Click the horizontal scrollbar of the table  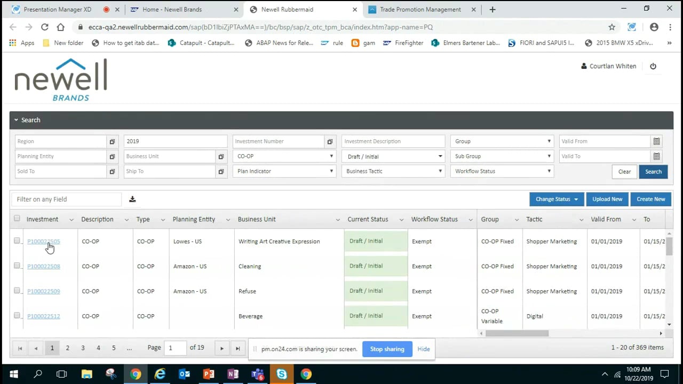tap(517, 333)
